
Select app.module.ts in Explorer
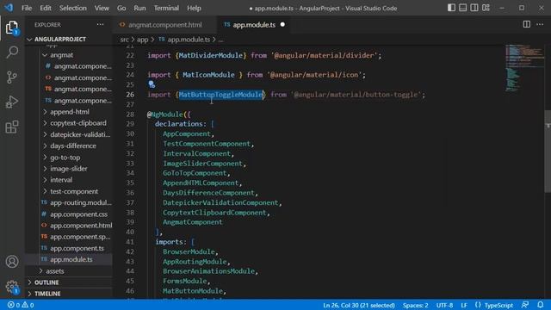point(68,259)
